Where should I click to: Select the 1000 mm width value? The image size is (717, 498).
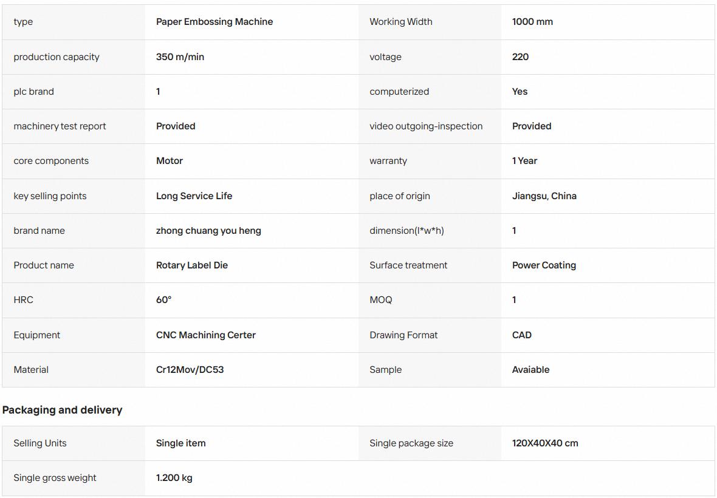pos(532,22)
